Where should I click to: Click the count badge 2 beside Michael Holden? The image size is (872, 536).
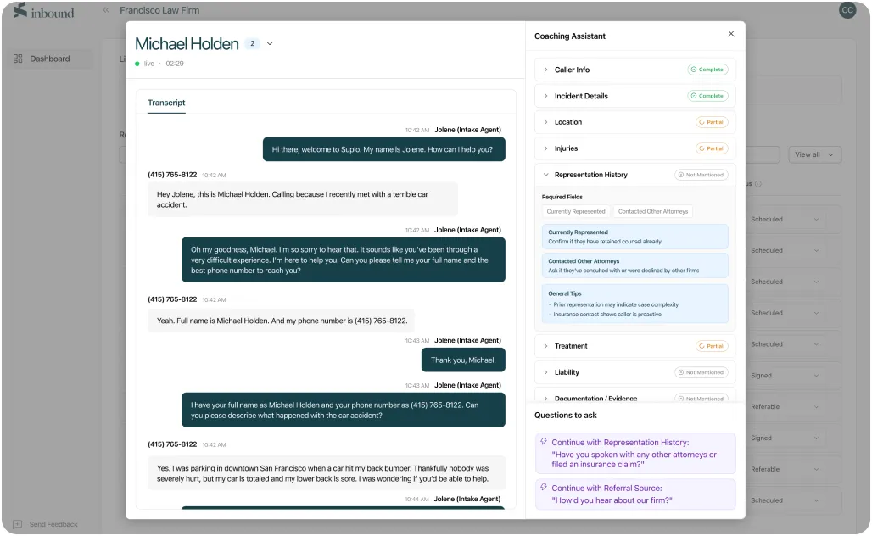pyautogui.click(x=252, y=43)
